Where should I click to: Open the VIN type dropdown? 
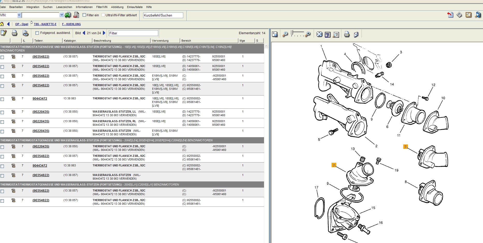pos(19,15)
